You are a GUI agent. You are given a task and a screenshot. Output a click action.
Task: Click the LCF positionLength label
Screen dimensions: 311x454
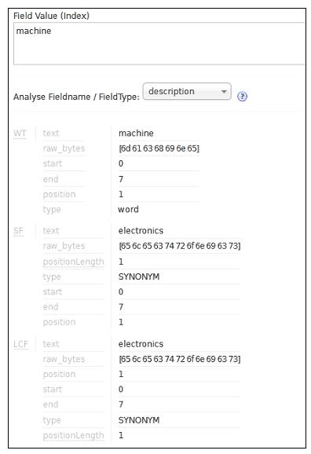(x=73, y=435)
